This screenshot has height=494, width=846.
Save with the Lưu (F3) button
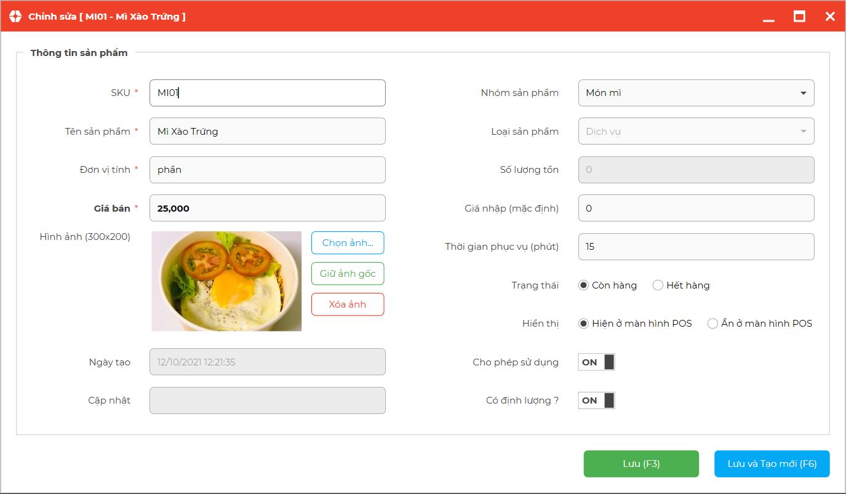coord(641,464)
